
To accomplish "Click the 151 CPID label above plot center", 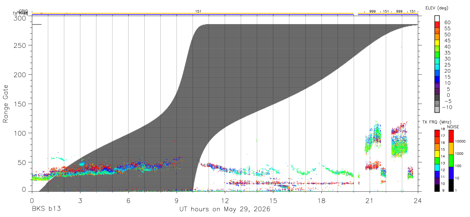I will tap(198, 11).
